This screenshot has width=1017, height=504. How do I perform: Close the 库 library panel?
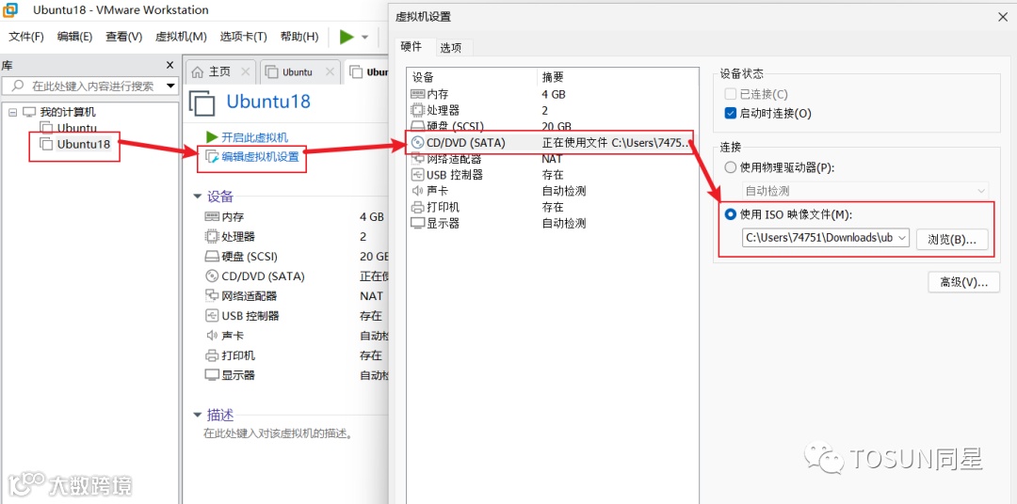(169, 65)
